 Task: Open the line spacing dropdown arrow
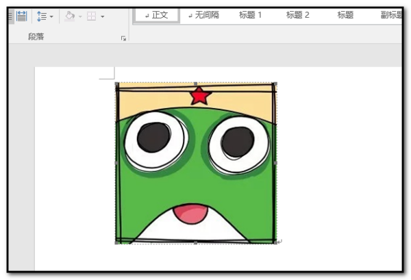coord(51,16)
